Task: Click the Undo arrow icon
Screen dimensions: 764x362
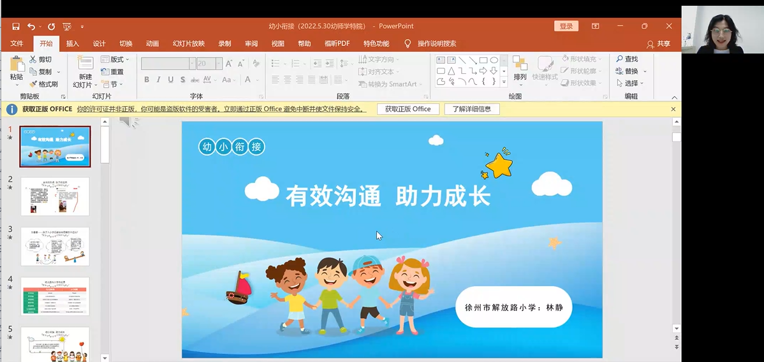Action: click(x=31, y=26)
